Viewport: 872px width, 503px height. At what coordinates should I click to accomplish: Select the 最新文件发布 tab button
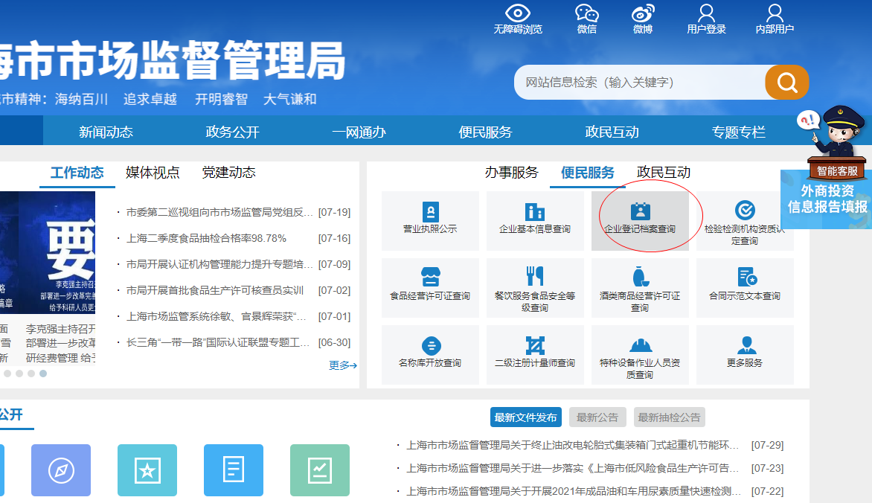(525, 417)
